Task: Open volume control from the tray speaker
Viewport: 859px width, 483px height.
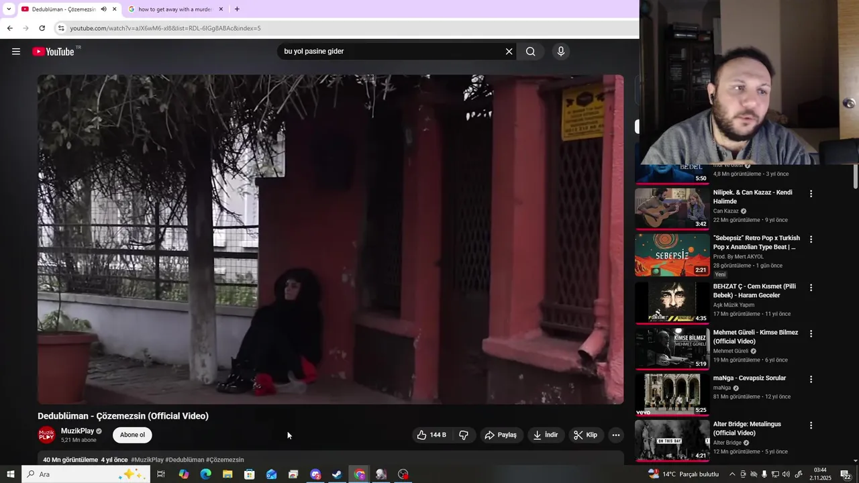Action: click(786, 474)
